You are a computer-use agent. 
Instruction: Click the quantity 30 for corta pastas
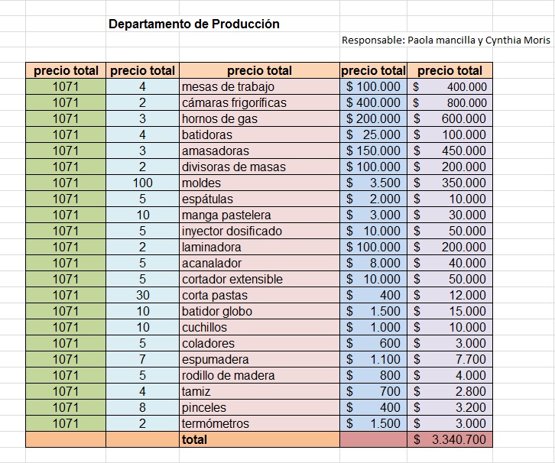143,295
